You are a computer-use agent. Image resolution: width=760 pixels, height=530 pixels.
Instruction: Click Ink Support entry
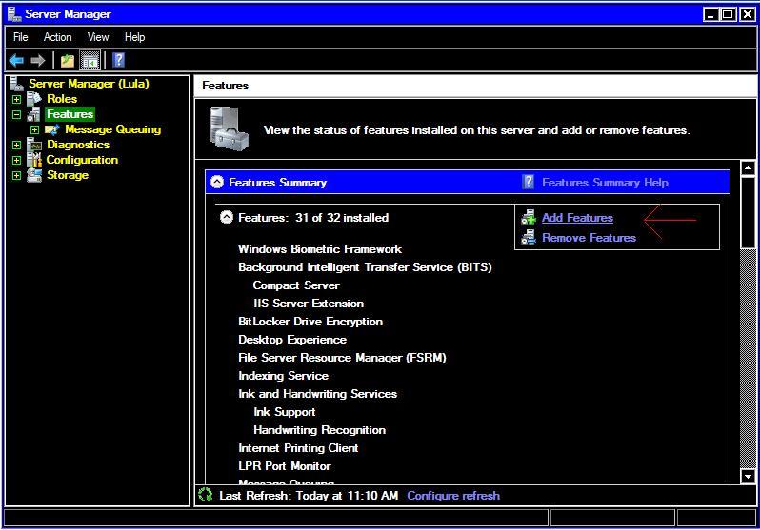285,412
